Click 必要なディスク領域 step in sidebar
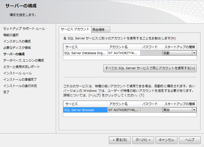Viewport: 204px width, 147px height. point(17,48)
